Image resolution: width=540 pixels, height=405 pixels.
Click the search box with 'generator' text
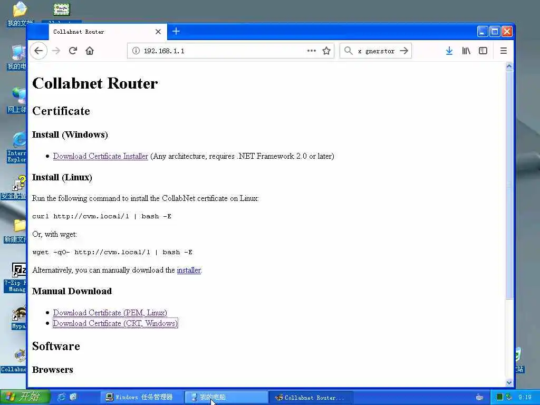click(x=376, y=51)
